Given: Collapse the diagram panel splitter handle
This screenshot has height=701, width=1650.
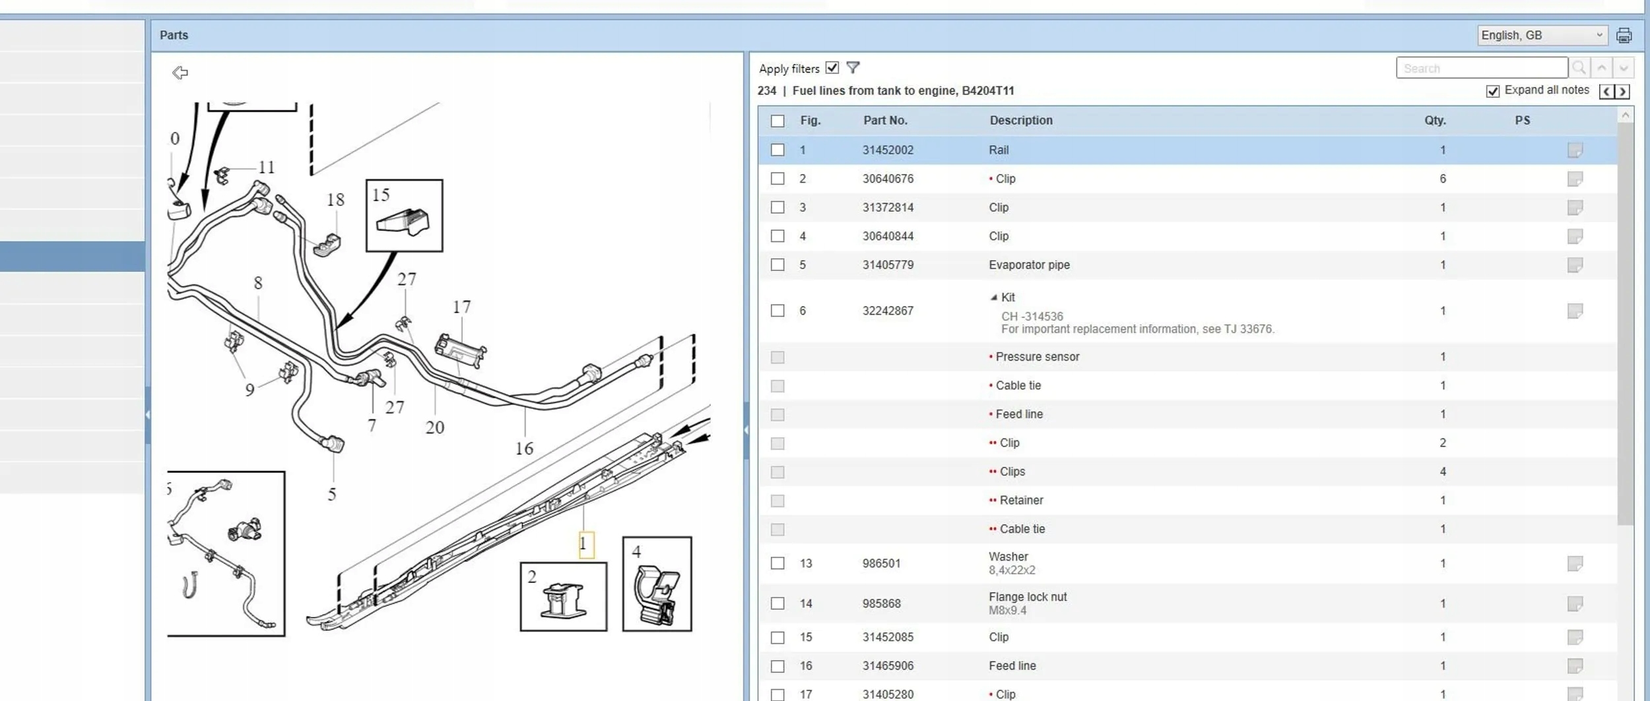Looking at the screenshot, I should 746,430.
